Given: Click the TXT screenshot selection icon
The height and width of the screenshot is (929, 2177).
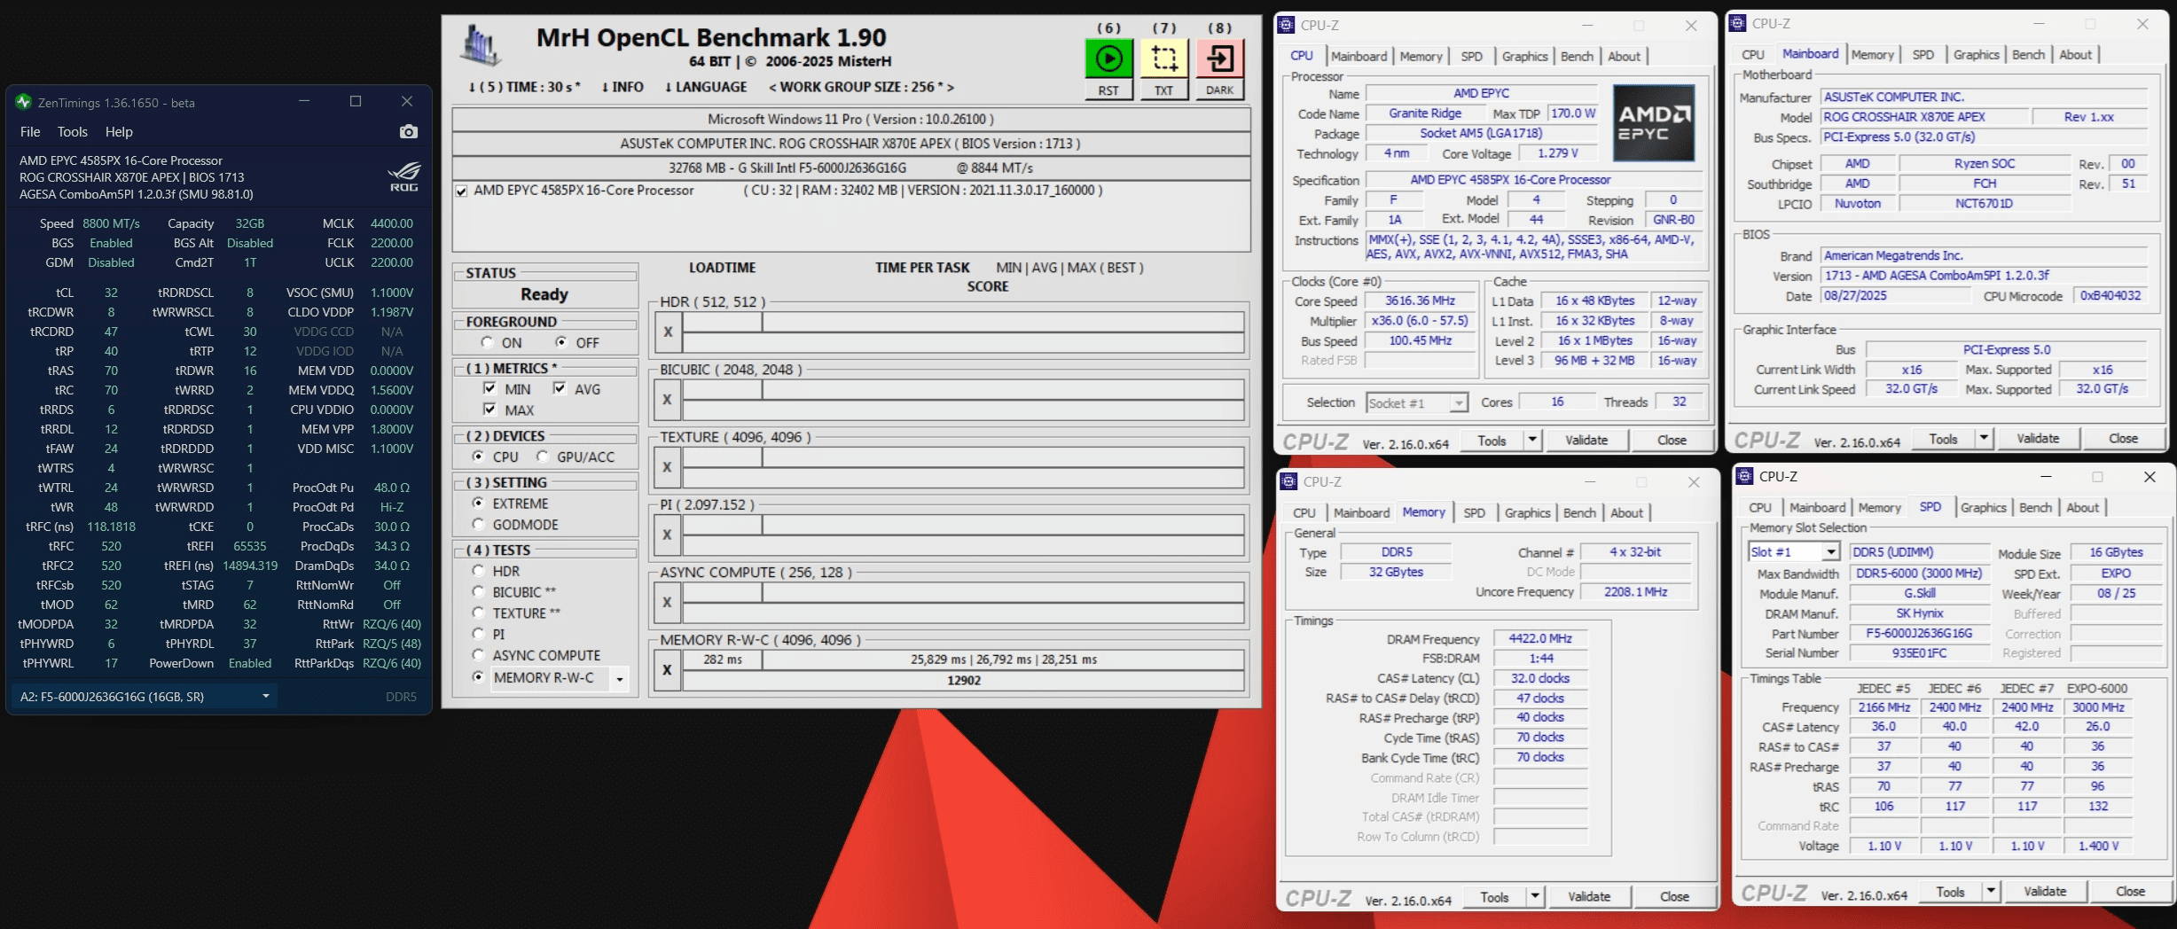Looking at the screenshot, I should click(1163, 59).
